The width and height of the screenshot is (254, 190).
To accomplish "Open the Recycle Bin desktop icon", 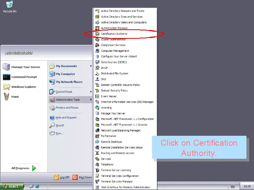I will pyautogui.click(x=9, y=5).
